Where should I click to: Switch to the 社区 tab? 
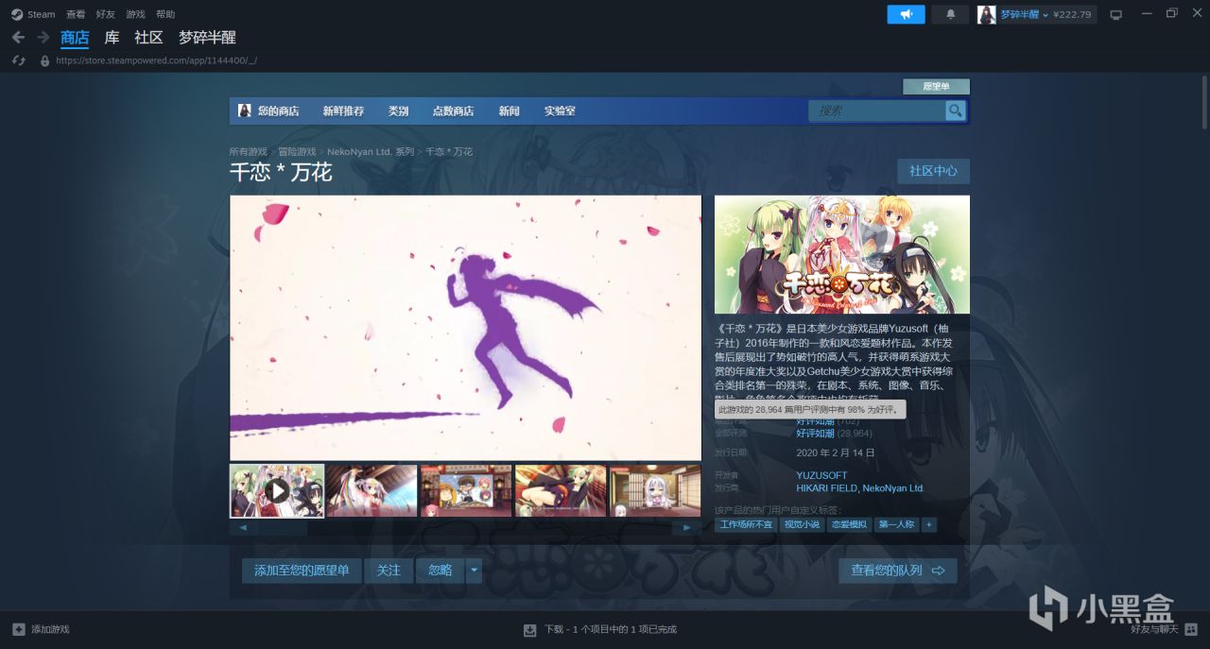pyautogui.click(x=148, y=38)
